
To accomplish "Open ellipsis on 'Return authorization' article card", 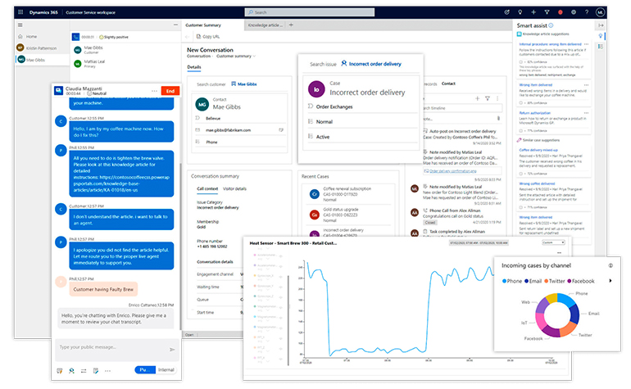I will point(586,113).
